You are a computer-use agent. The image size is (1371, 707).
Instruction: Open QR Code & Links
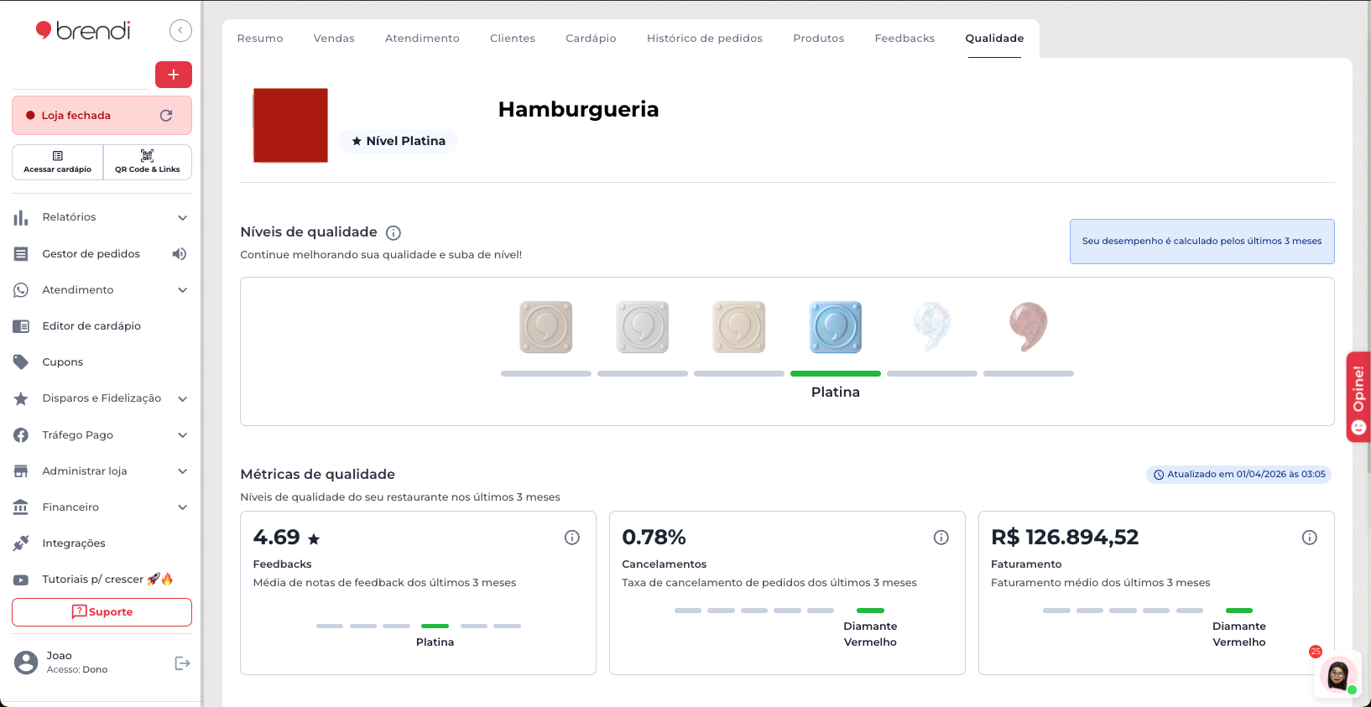point(148,162)
